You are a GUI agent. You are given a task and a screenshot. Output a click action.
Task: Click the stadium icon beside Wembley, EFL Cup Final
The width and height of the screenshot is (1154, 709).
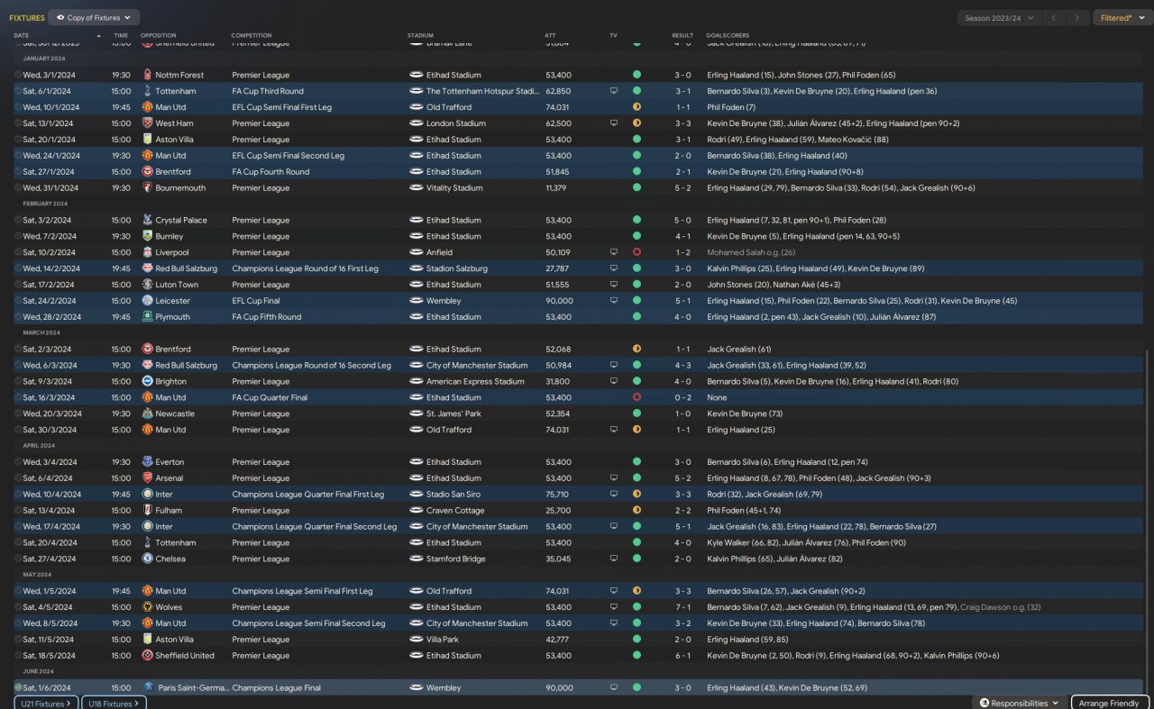[416, 301]
